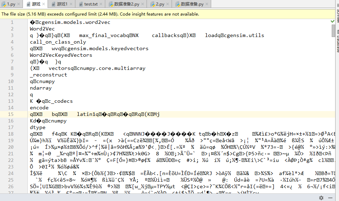The width and height of the screenshot is (339, 201).
Task: Click the green inspection checkmark indicator
Action: click(332, 21)
